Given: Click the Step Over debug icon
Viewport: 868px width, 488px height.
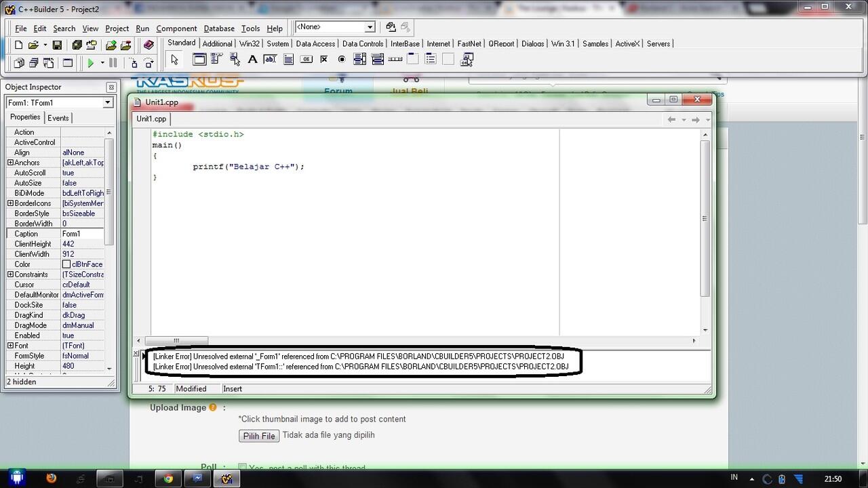Looking at the screenshot, I should 149,63.
